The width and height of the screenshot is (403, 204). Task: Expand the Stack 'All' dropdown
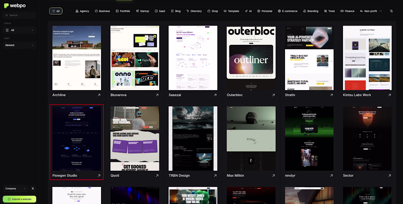click(19, 30)
